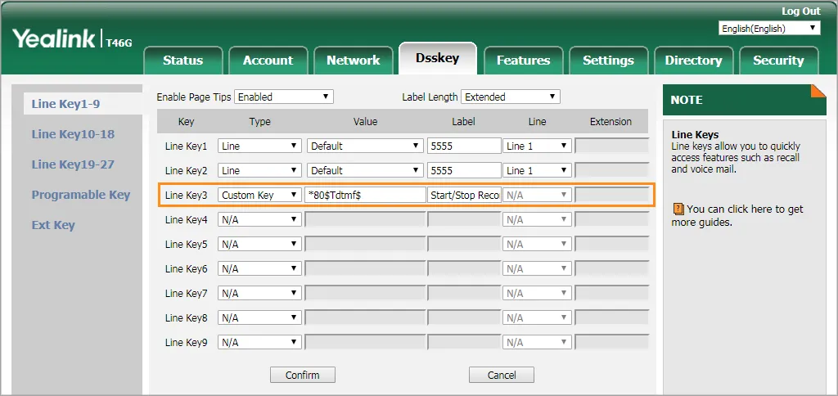This screenshot has width=838, height=396.
Task: Open Line Key6 Type dropdown
Action: pyautogui.click(x=259, y=269)
